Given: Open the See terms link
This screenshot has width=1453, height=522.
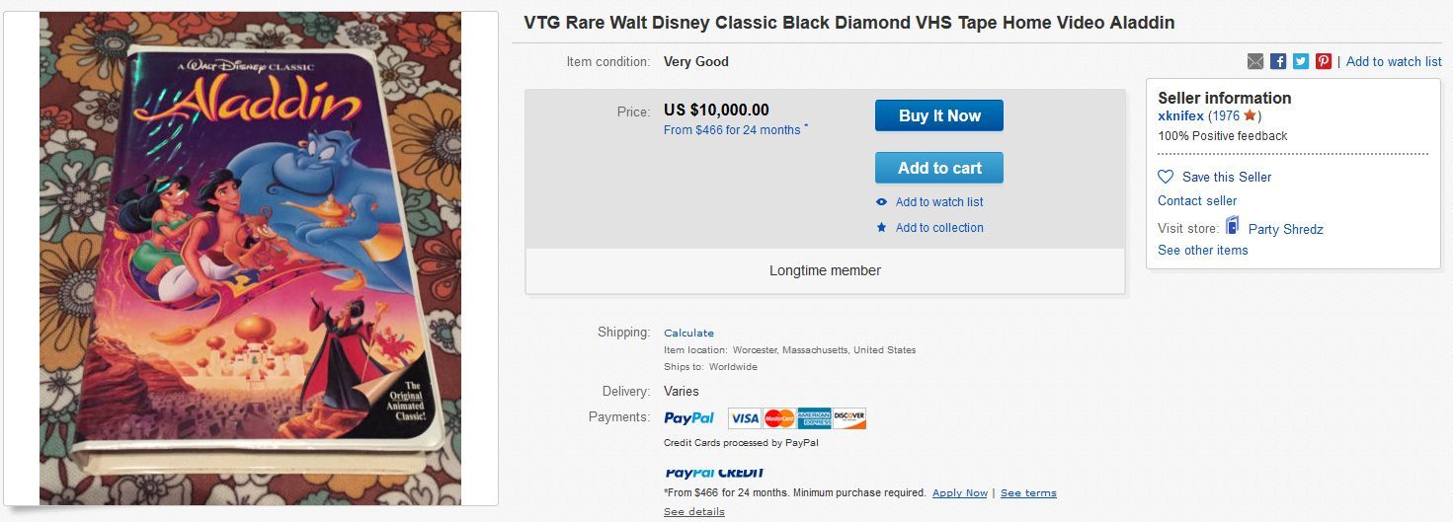Looking at the screenshot, I should pos(1028,492).
